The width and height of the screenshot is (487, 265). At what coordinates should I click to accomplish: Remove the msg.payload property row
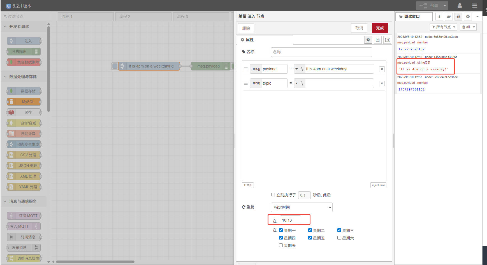382,69
